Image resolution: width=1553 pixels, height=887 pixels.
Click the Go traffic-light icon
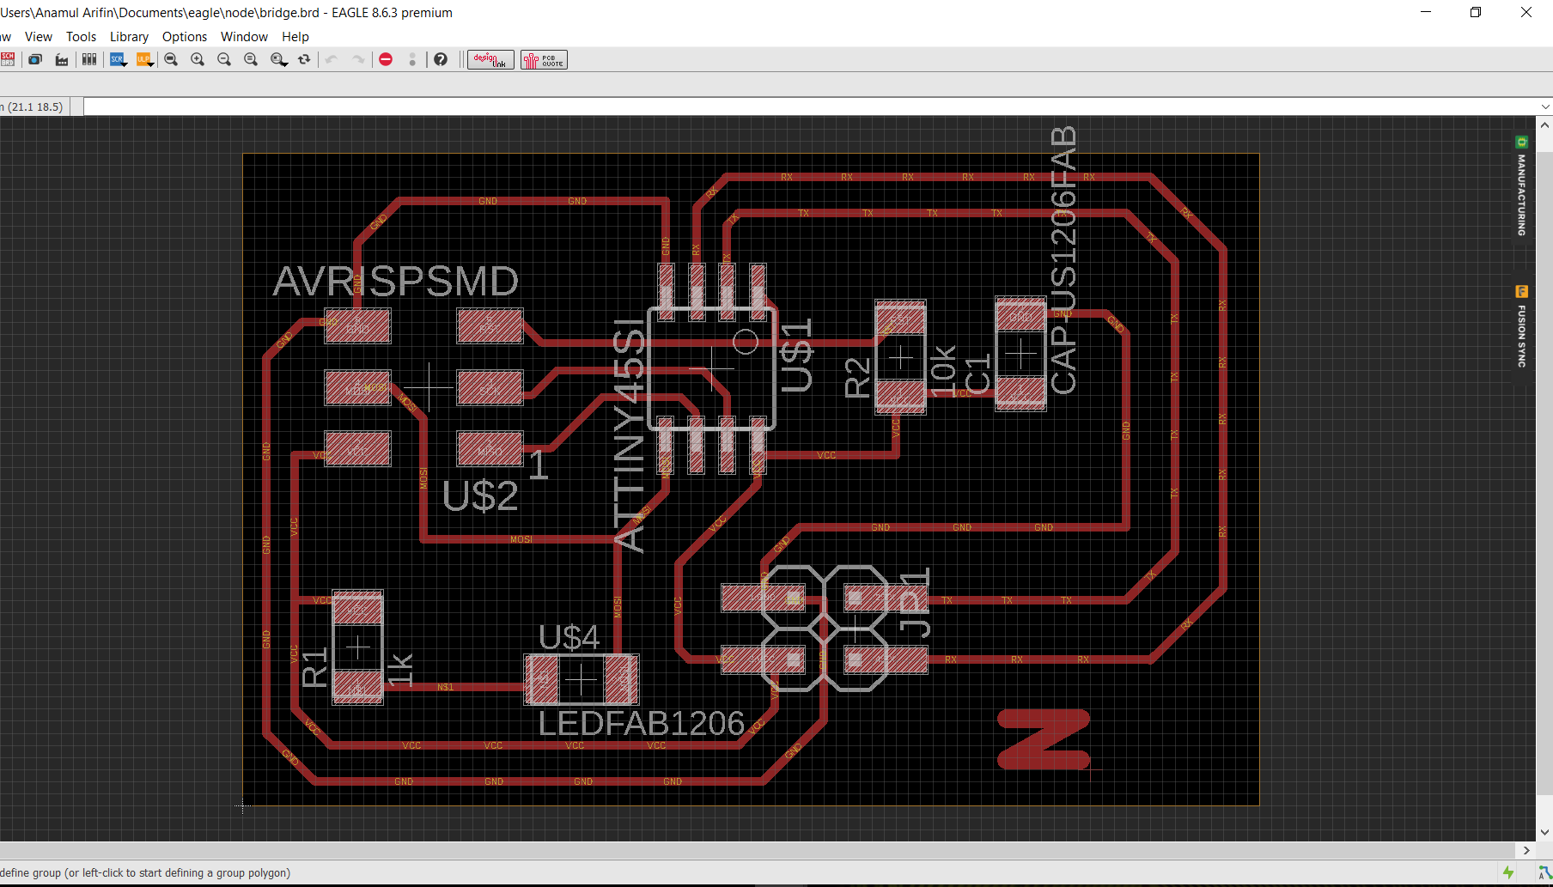[412, 59]
